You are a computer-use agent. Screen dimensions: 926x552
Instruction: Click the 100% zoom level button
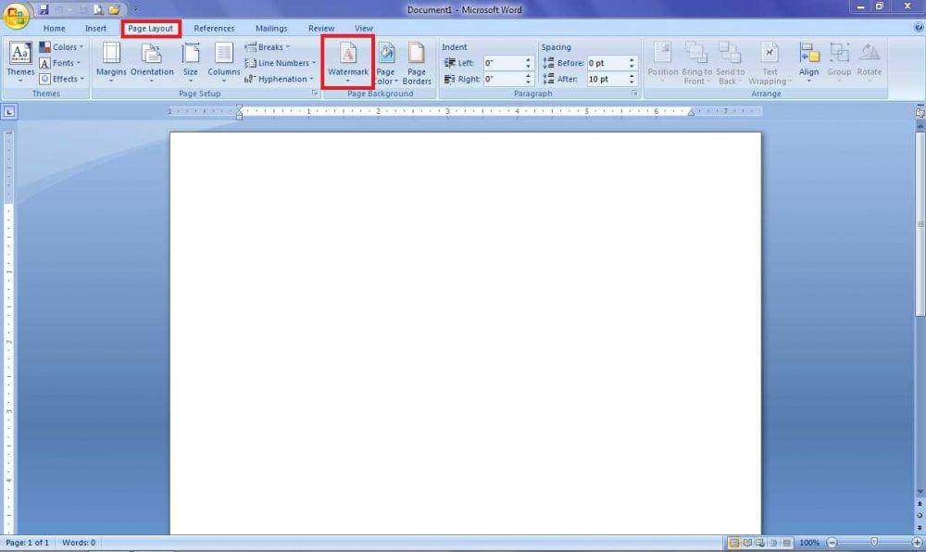point(809,543)
